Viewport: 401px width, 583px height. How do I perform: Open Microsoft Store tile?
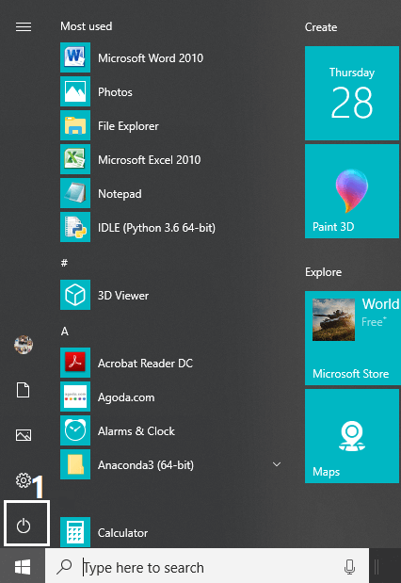353,338
